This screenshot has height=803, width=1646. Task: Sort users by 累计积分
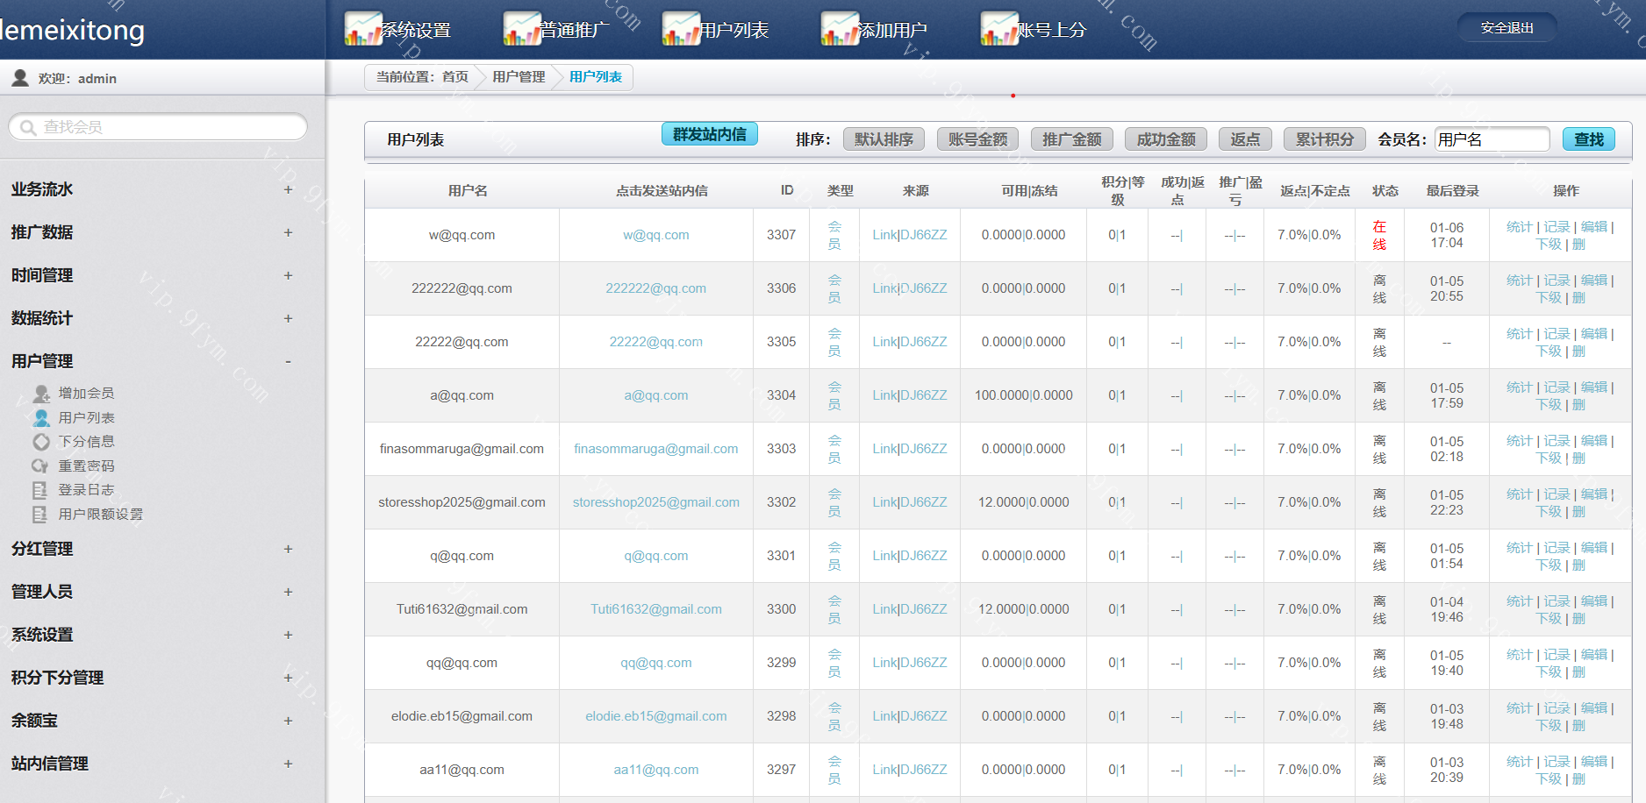tap(1324, 139)
